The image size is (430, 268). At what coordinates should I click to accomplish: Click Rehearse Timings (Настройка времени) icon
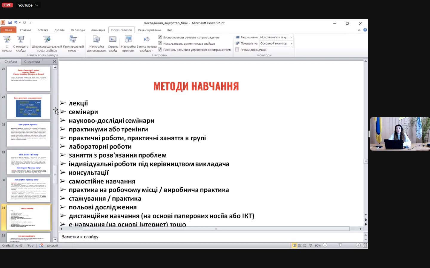click(x=128, y=39)
